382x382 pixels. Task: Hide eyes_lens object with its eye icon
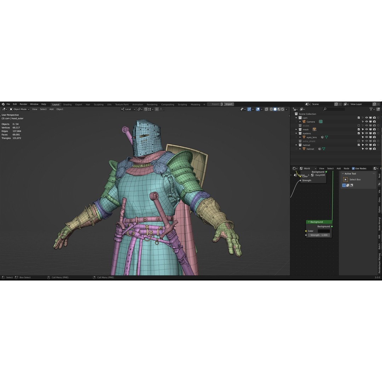coord(366,137)
